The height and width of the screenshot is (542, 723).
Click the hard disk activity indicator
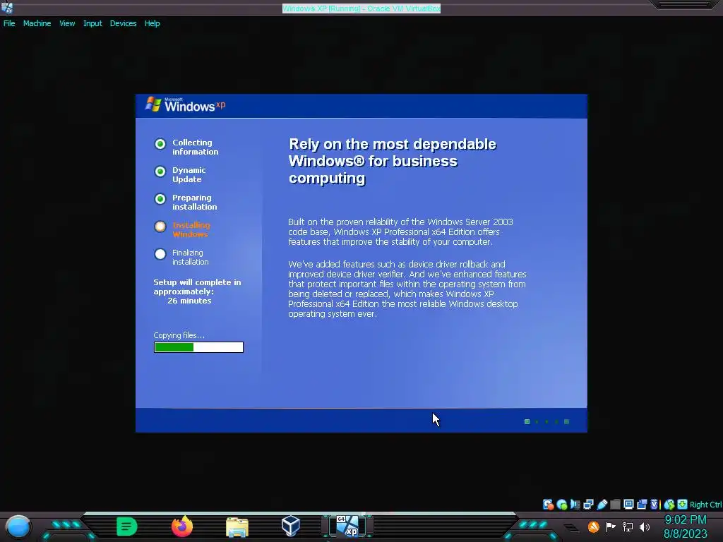[548, 505]
